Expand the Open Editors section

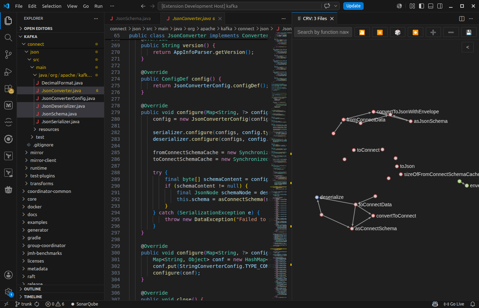coord(60,29)
